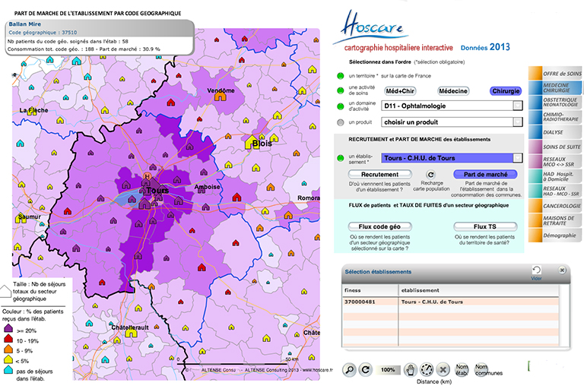Close the Sélection établissements panel
The image size is (584, 389).
563,270
